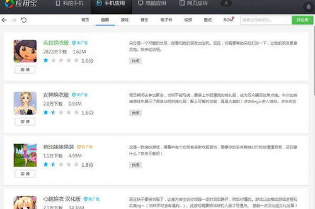The height and width of the screenshot is (209, 315).
Task: Click the 女神换衣服 description text
Action: pyautogui.click(x=213, y=98)
